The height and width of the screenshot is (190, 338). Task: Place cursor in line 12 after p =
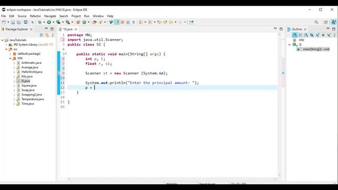click(95, 88)
